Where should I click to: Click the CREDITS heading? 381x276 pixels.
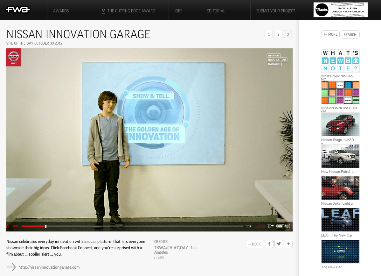click(161, 242)
